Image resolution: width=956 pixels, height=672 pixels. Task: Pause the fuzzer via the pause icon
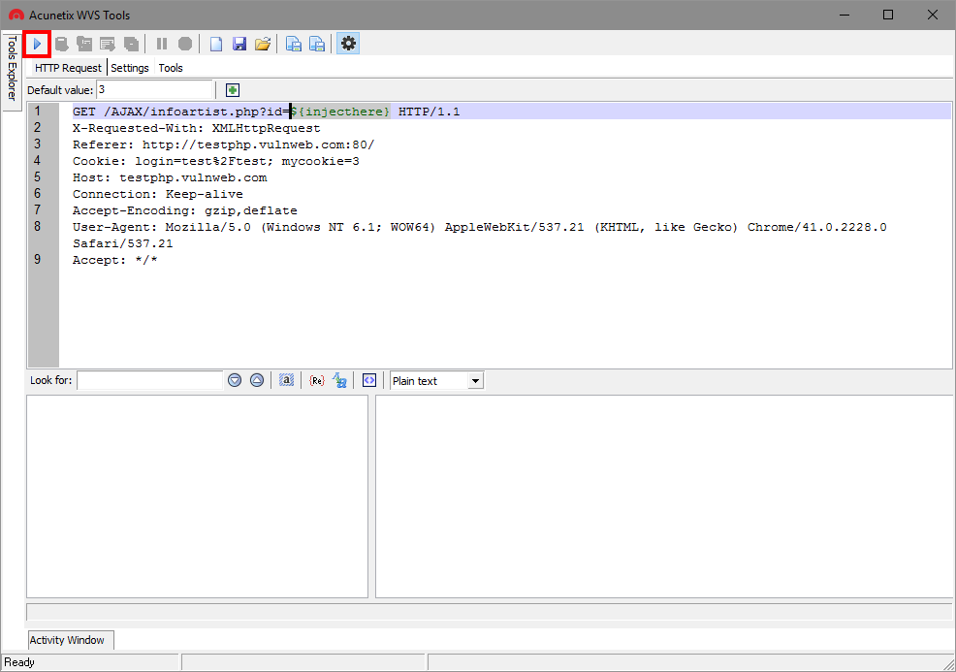(162, 44)
